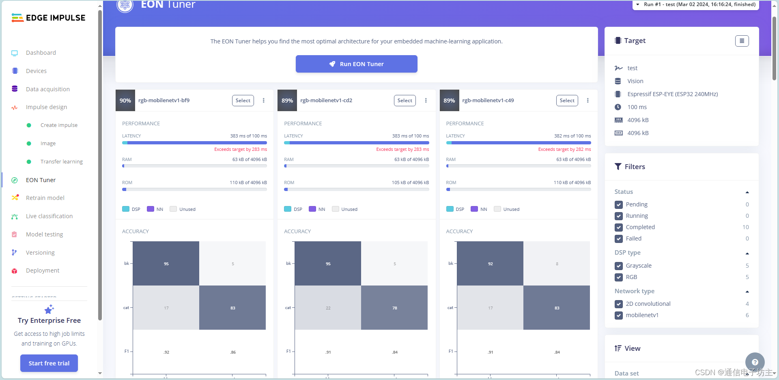The image size is (779, 380).
Task: Click the Edge Impulse logo
Action: [48, 18]
